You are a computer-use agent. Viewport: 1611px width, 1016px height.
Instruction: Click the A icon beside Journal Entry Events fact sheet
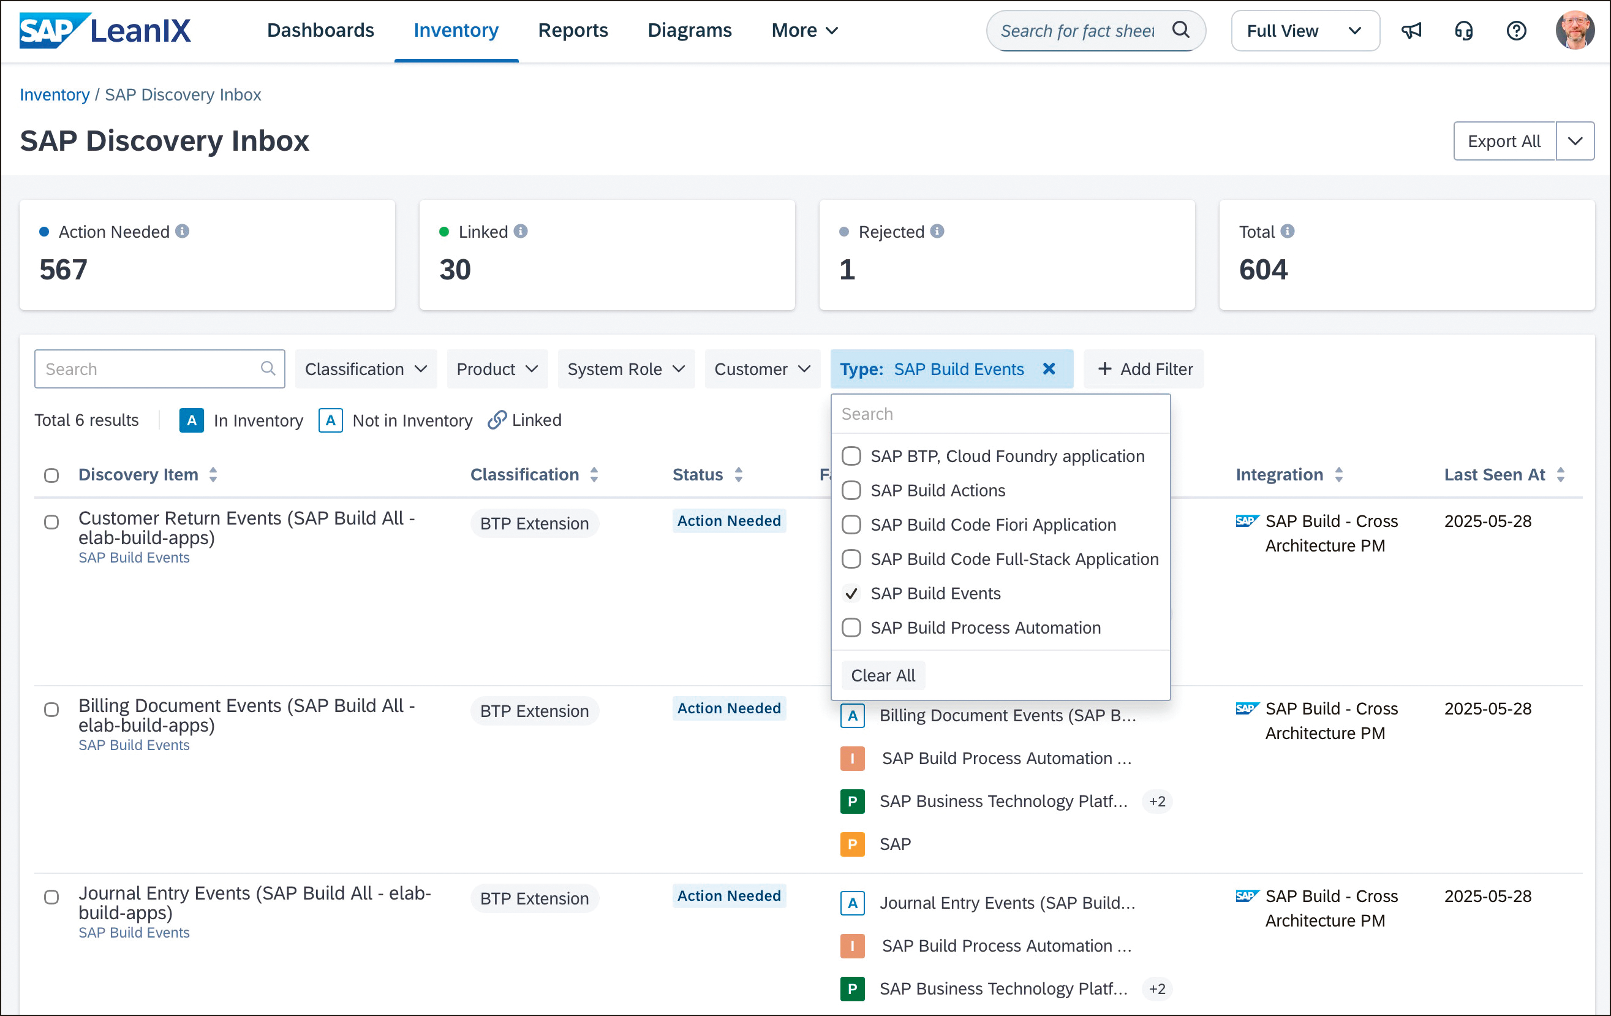852,903
